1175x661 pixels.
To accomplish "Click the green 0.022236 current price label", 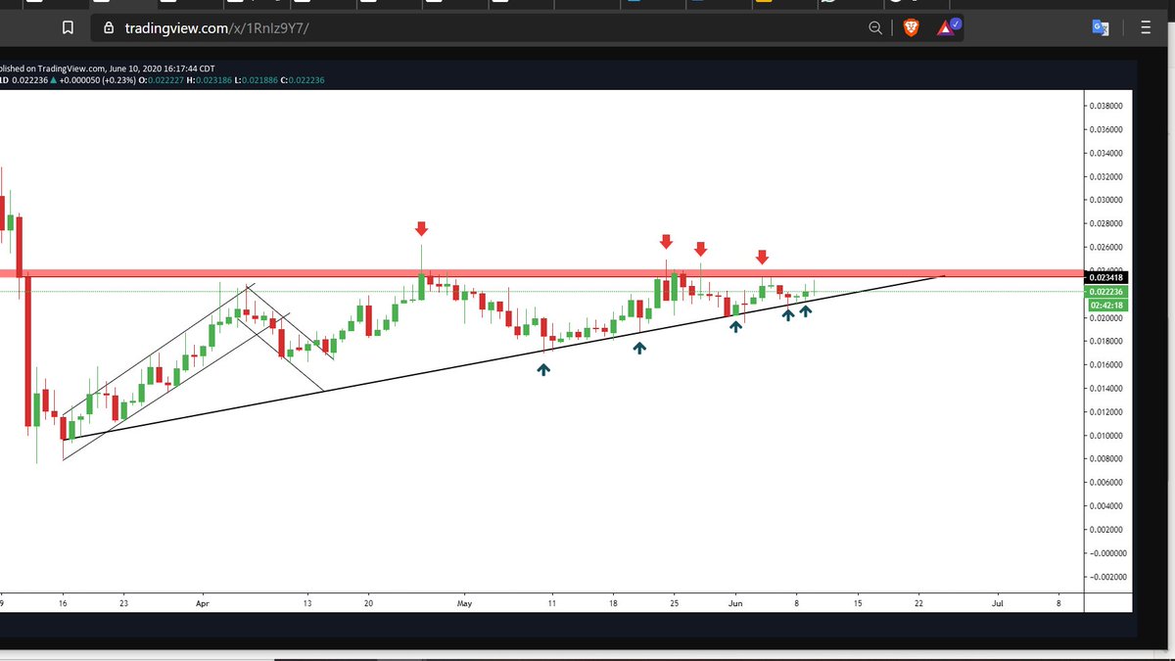I will (1107, 292).
